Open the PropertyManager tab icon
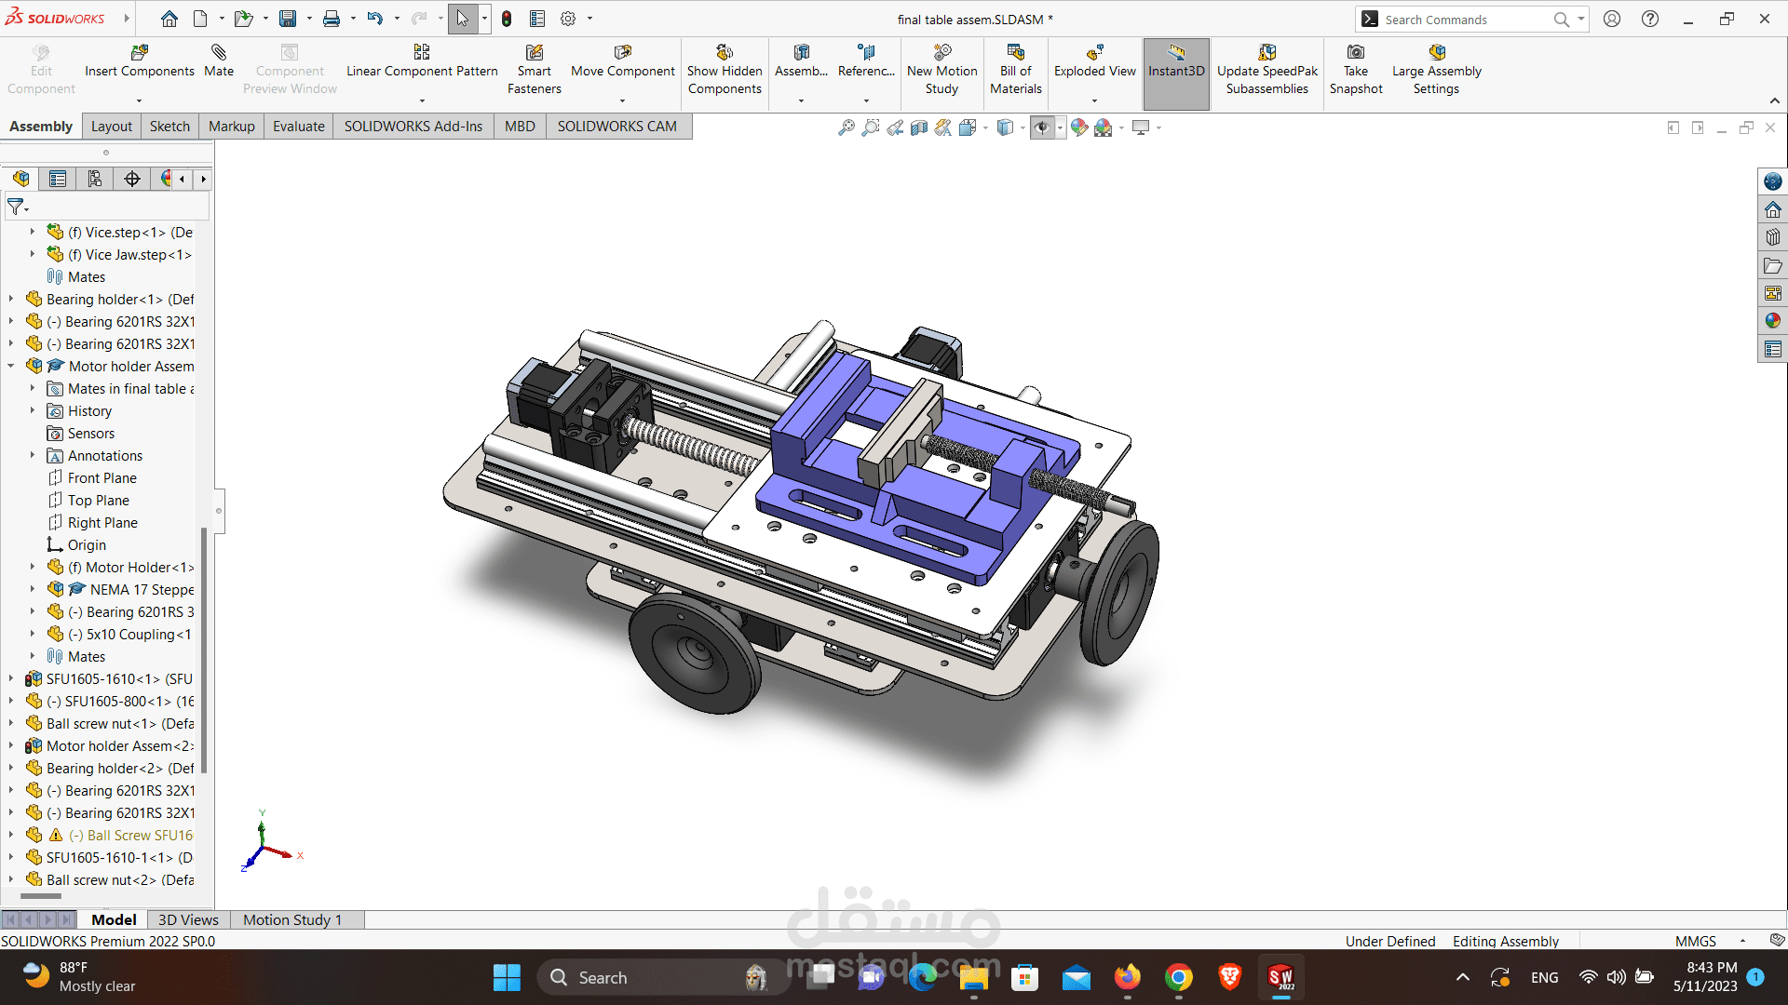The height and width of the screenshot is (1005, 1788). point(58,179)
